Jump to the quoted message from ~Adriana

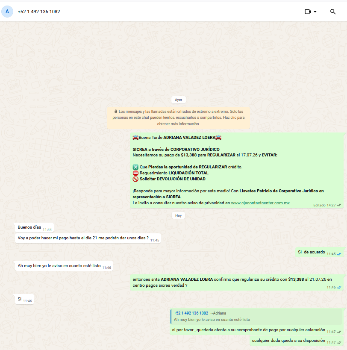(257, 316)
